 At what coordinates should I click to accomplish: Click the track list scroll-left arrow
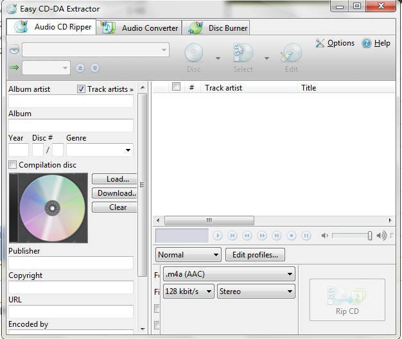(158, 220)
